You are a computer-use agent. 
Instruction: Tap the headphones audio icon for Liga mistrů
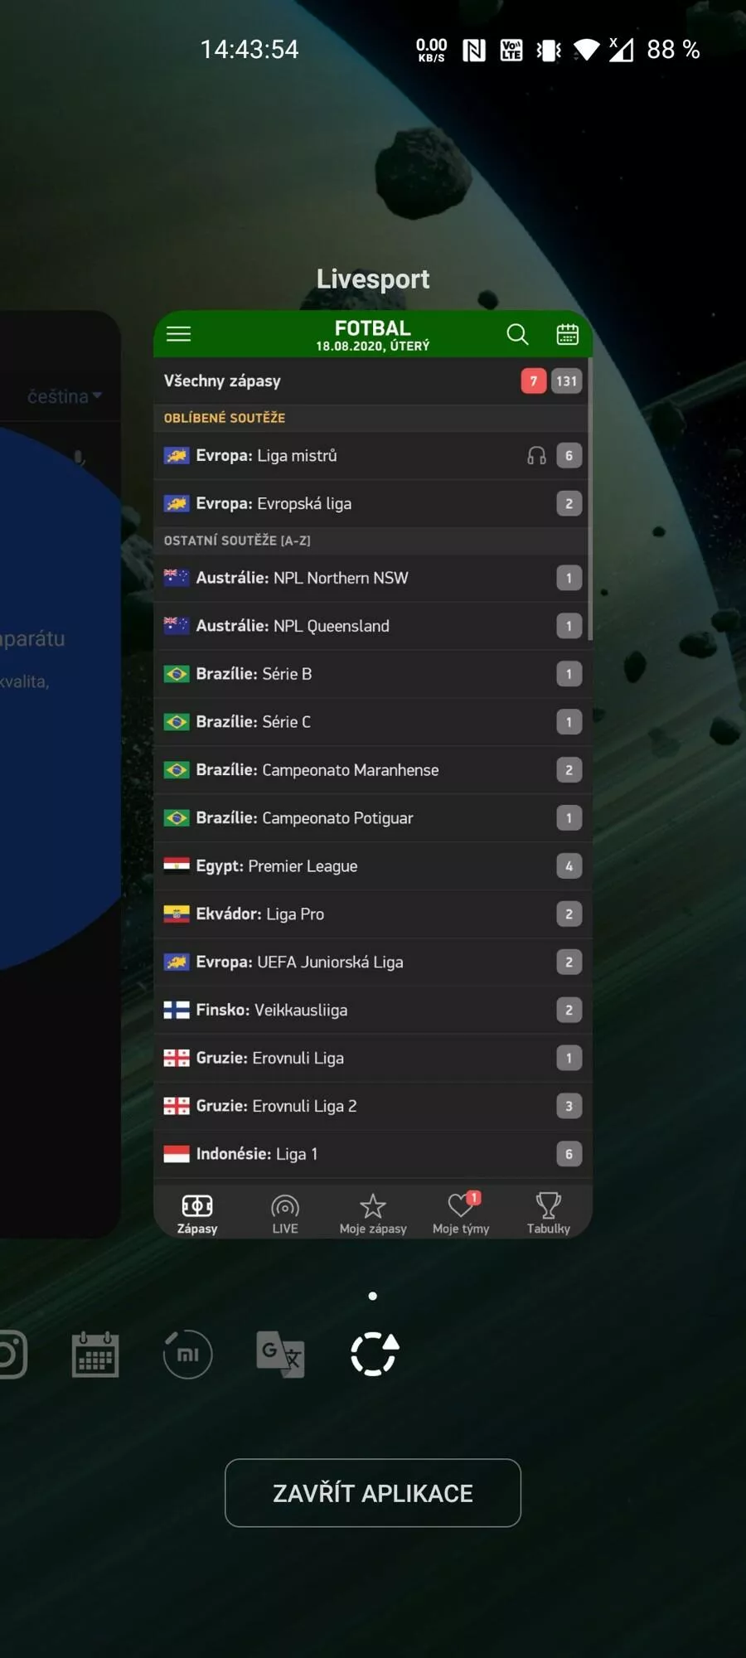(x=537, y=456)
